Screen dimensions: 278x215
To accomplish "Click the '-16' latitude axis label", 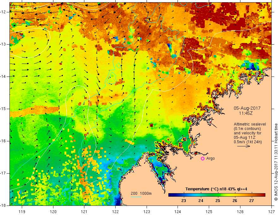I will (x=3, y=141).
